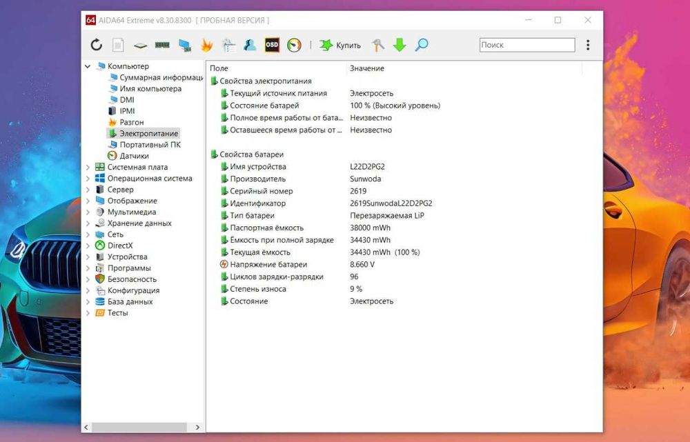690x442 pixels.
Task: Open the OSD panel icon
Action: coord(272,45)
